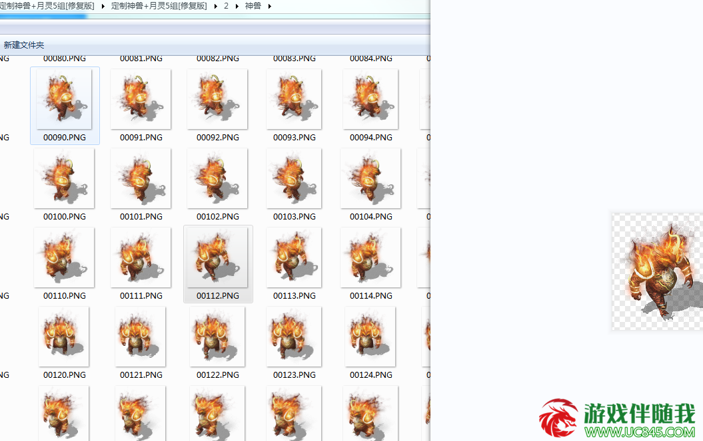Expand the arrow after 神兽 breadcrumb

coord(269,6)
